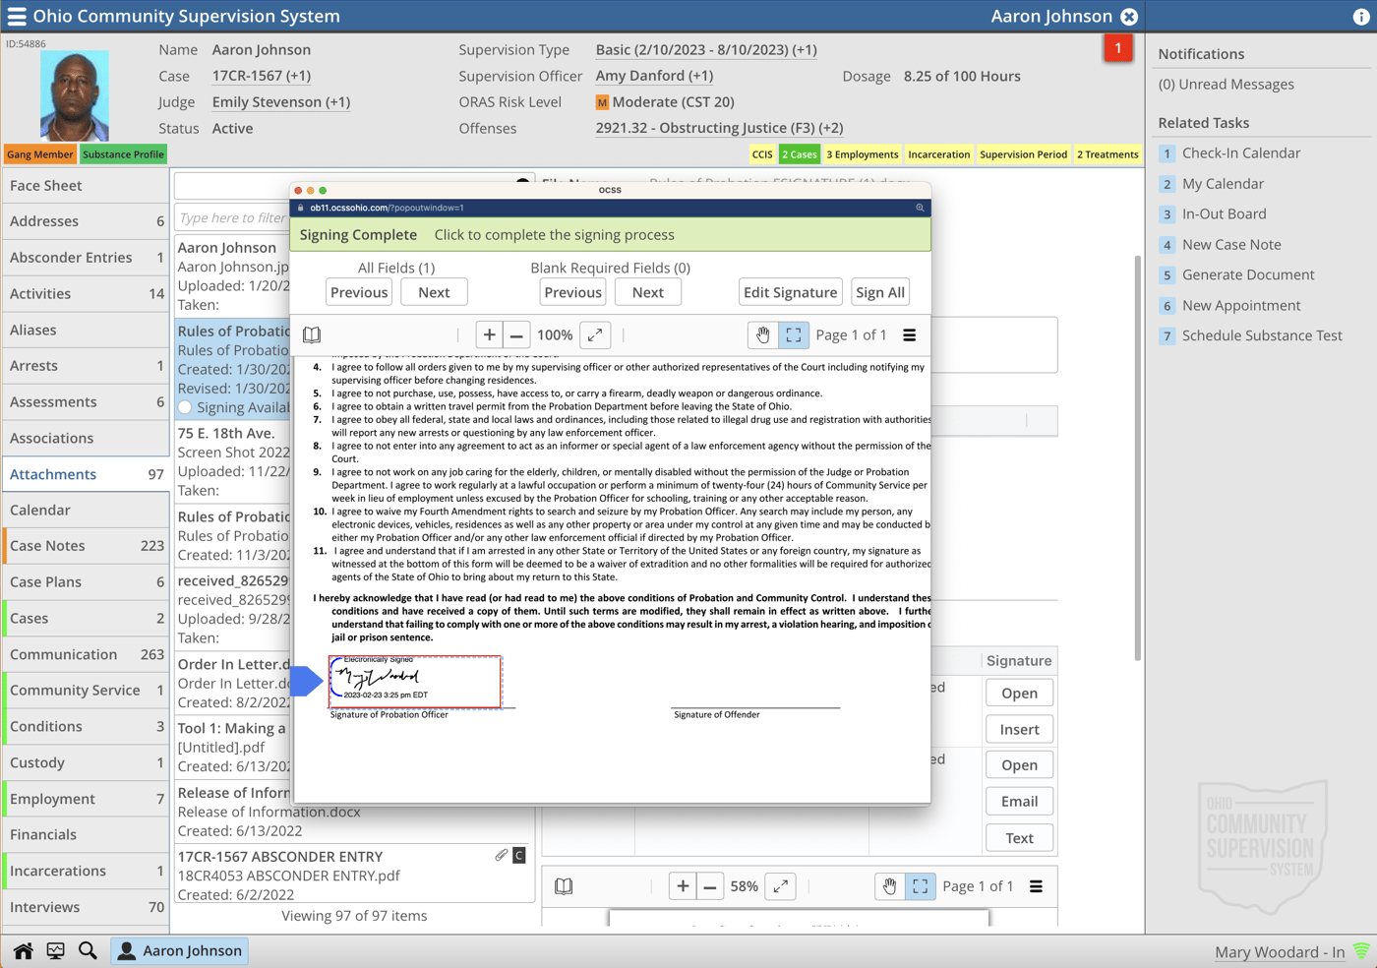The width and height of the screenshot is (1377, 968).
Task: Zoom out on popup signing document
Action: click(x=516, y=335)
